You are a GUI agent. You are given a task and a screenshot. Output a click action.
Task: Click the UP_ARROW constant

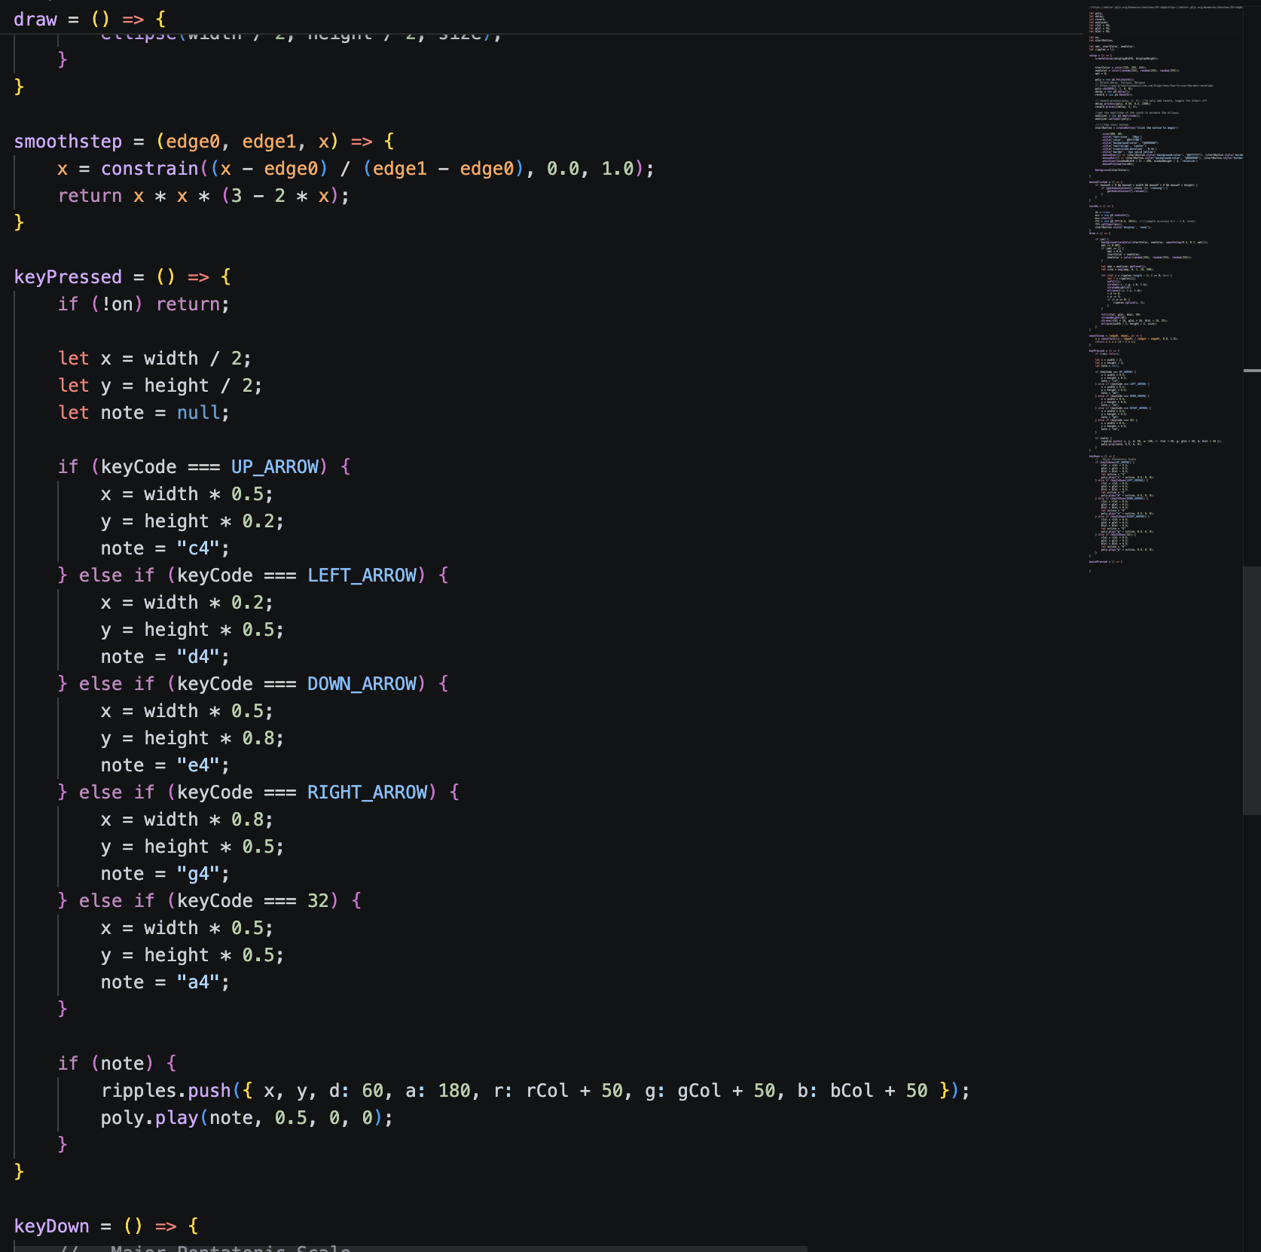click(x=274, y=467)
